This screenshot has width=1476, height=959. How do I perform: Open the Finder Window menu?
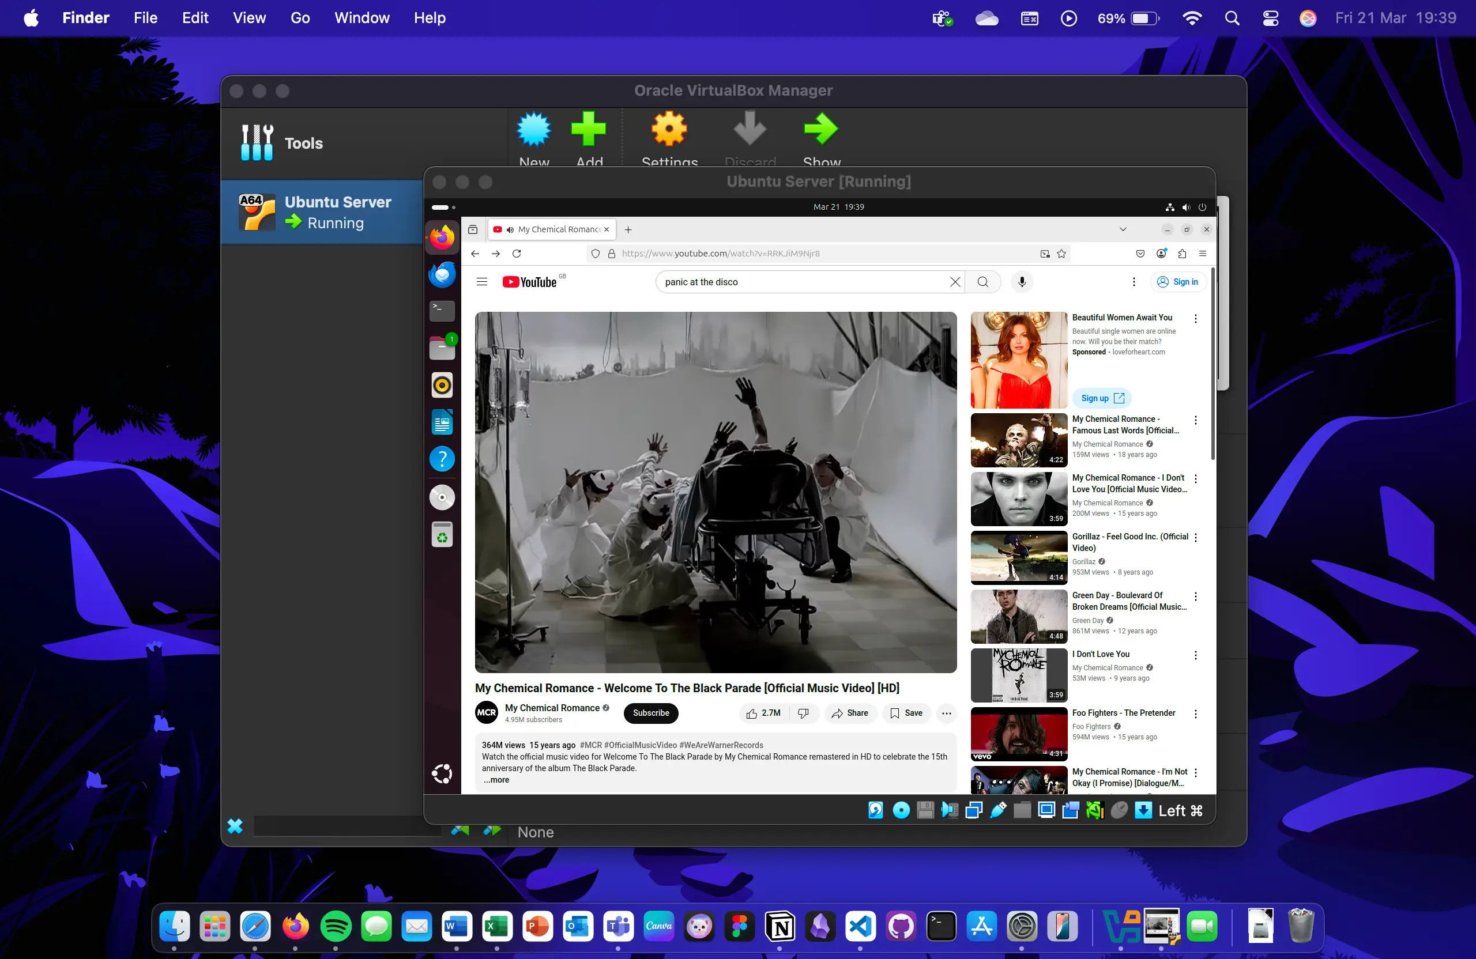coord(362,18)
